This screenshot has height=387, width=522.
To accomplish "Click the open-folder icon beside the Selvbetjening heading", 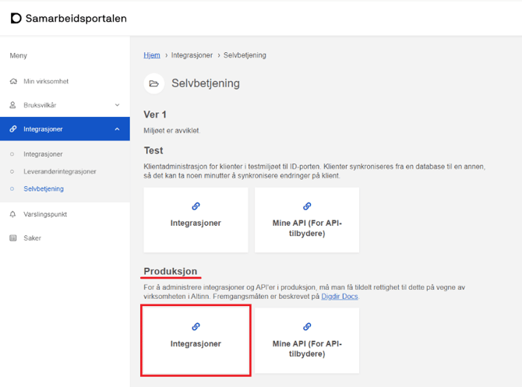I will click(x=153, y=83).
